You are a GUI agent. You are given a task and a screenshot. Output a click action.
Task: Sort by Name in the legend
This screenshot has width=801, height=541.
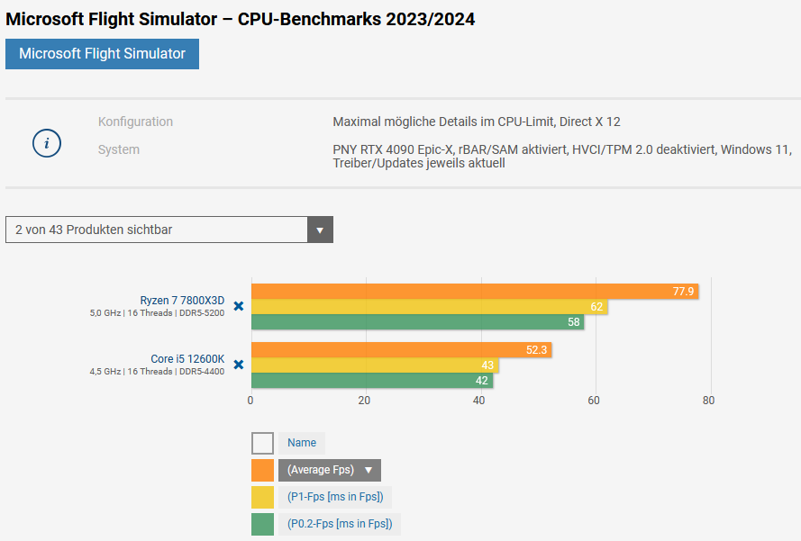click(x=302, y=443)
